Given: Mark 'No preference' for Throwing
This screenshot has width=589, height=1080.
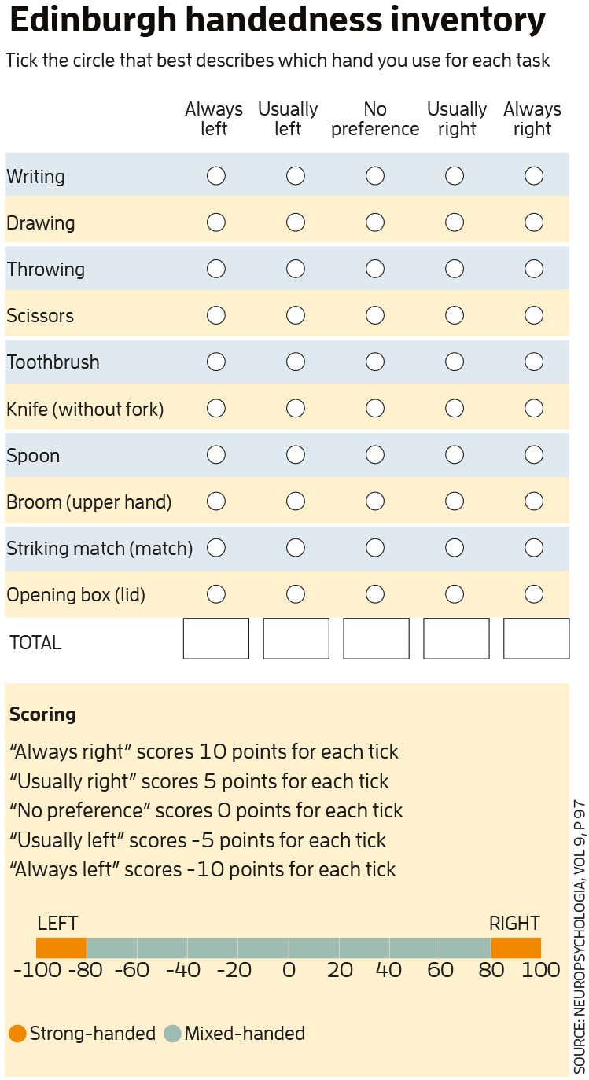Looking at the screenshot, I should click(375, 269).
